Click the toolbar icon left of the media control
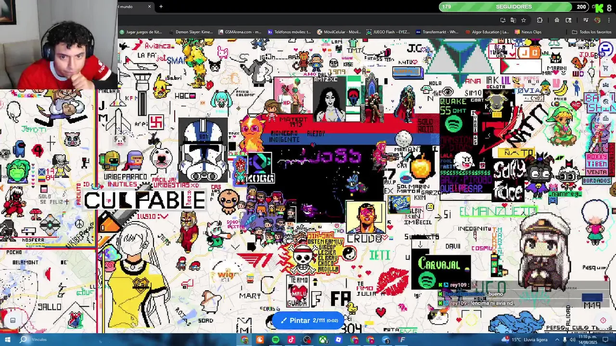The height and width of the screenshot is (346, 616). (568, 20)
